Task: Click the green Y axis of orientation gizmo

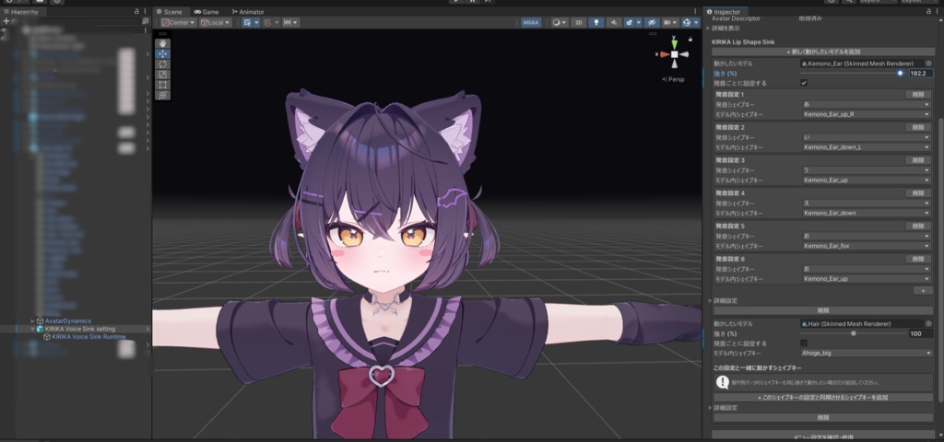Action: coord(674,44)
